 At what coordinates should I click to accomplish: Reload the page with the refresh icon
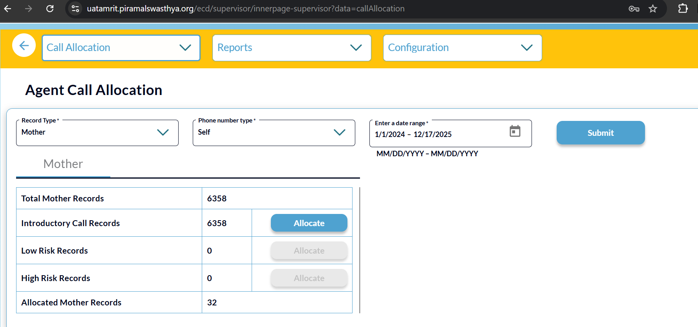(x=50, y=8)
